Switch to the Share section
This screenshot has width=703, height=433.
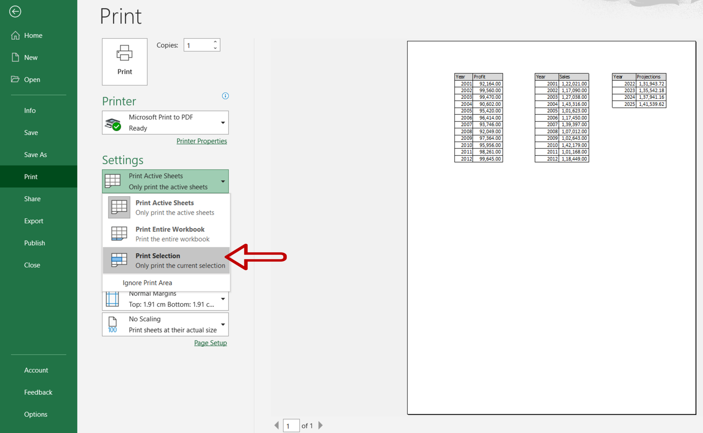[32, 199]
